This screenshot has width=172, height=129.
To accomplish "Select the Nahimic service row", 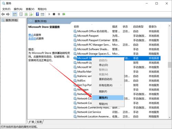I will (x=117, y=76).
